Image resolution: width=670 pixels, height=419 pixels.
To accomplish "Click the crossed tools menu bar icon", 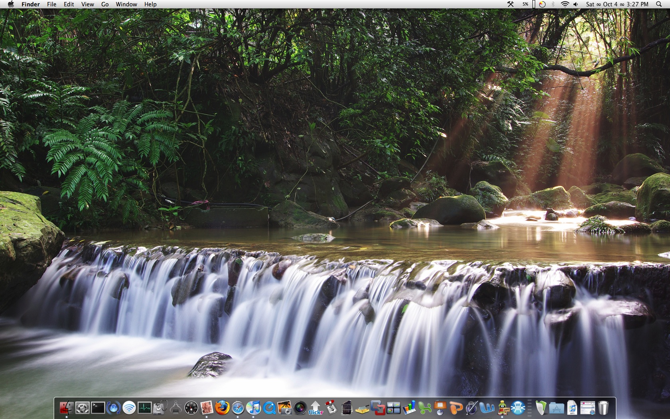I will coord(510,4).
